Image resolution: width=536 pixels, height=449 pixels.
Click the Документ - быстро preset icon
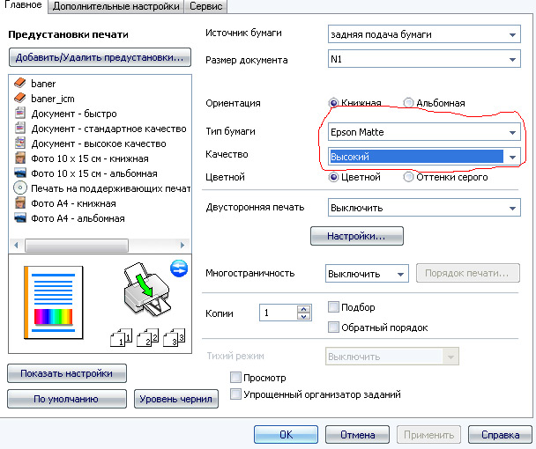pyautogui.click(x=20, y=113)
